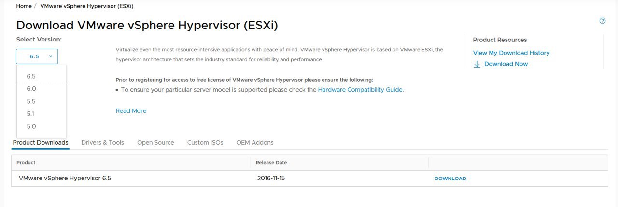Switch to the Product Downloads tab

[x=41, y=143]
